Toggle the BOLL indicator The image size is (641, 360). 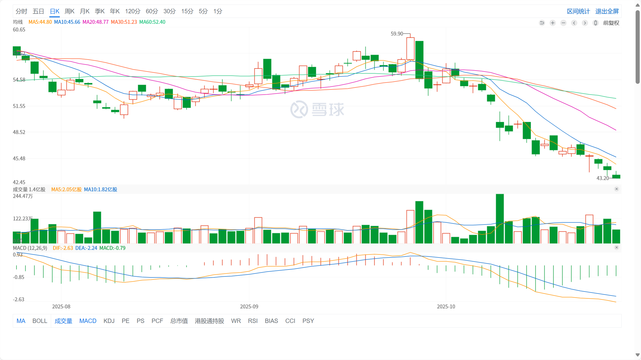(40, 321)
